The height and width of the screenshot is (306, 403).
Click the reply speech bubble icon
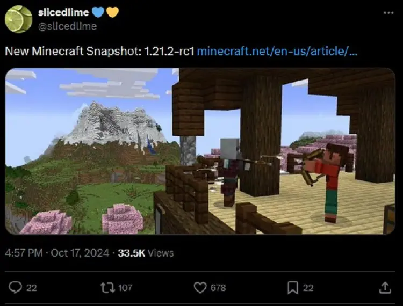pos(15,288)
